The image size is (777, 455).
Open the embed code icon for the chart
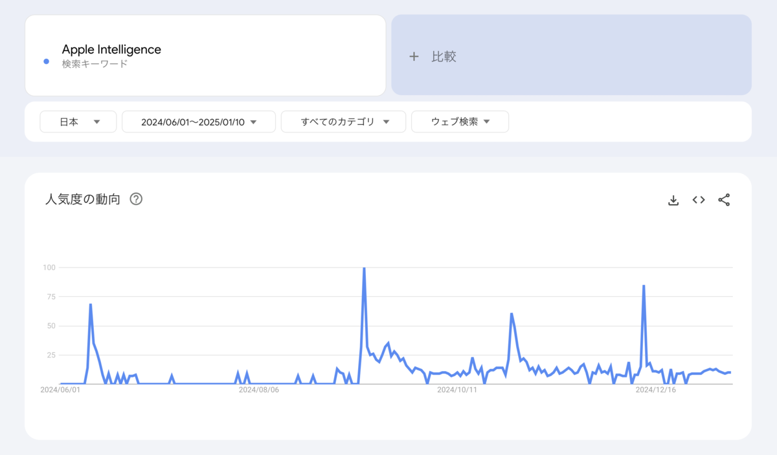pyautogui.click(x=699, y=200)
